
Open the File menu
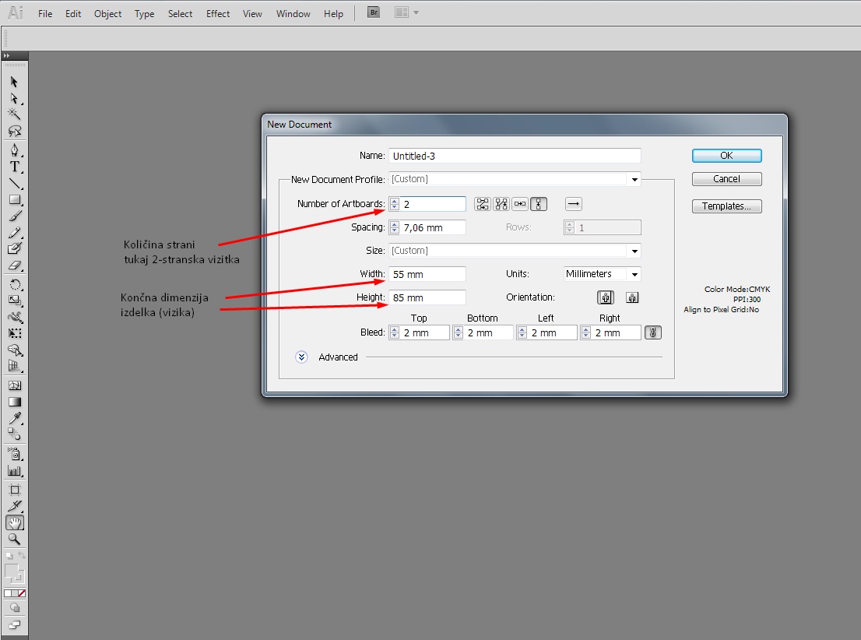[45, 14]
